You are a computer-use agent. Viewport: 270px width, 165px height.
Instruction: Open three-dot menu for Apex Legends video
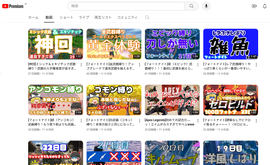click(198, 121)
